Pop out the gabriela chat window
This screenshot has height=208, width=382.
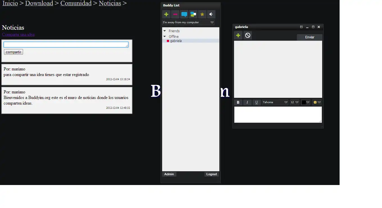(x=301, y=27)
